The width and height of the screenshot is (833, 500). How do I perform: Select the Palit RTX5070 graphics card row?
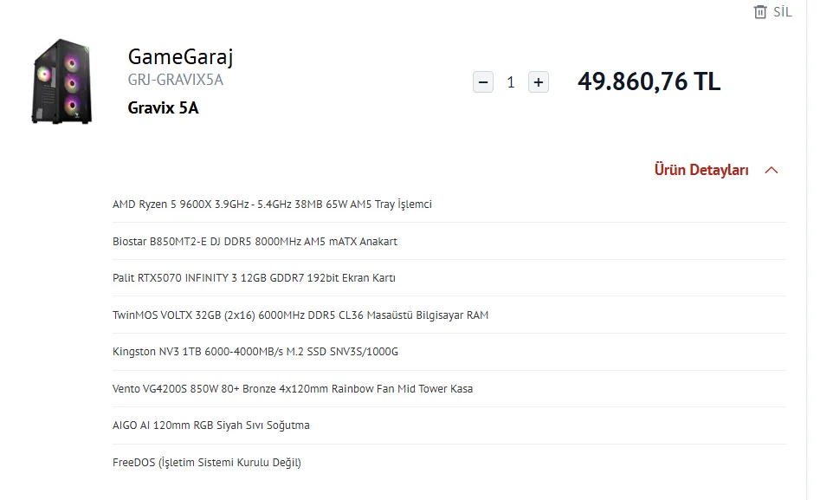click(x=254, y=278)
